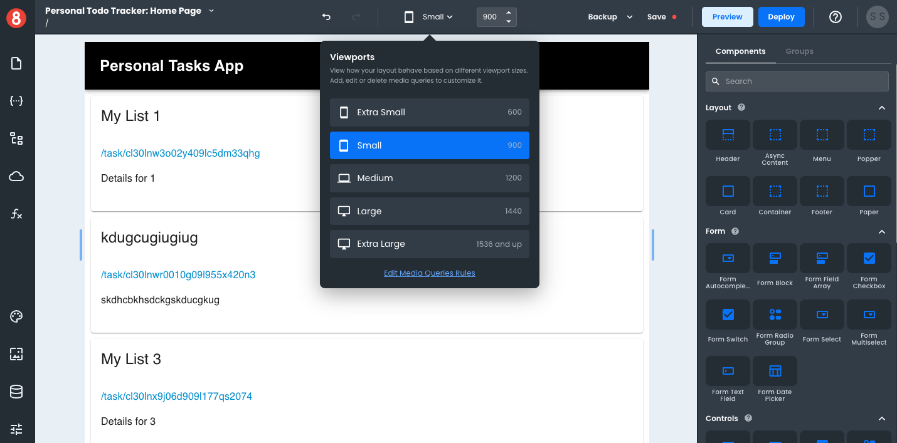Open the database icon in sidebar
This screenshot has height=443, width=897.
16,392
